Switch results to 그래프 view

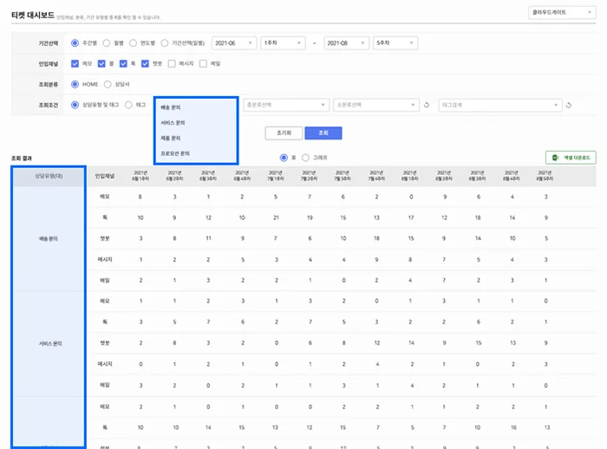coord(306,158)
